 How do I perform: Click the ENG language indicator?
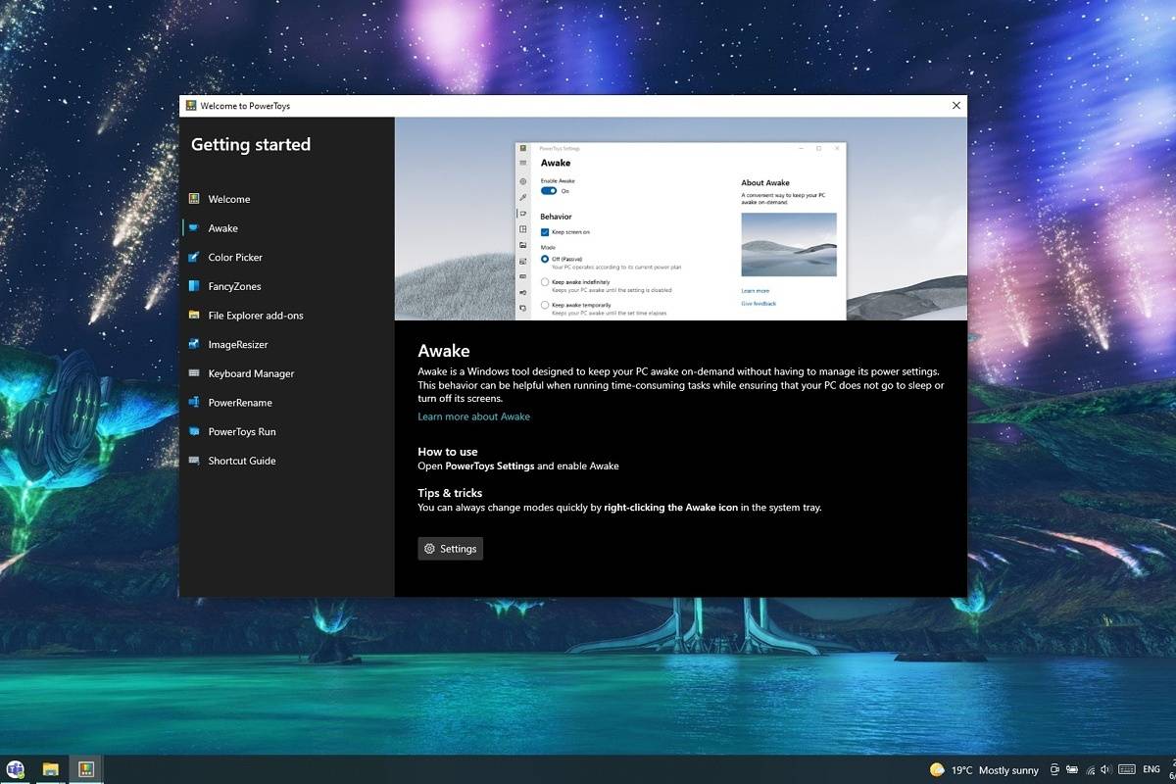pos(1151,770)
